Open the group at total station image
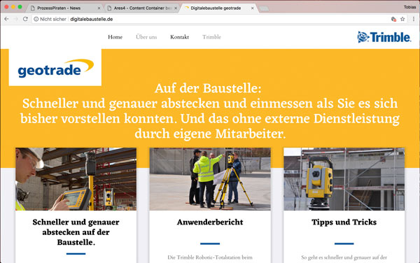The height and width of the screenshot is (263, 420). coord(210,179)
